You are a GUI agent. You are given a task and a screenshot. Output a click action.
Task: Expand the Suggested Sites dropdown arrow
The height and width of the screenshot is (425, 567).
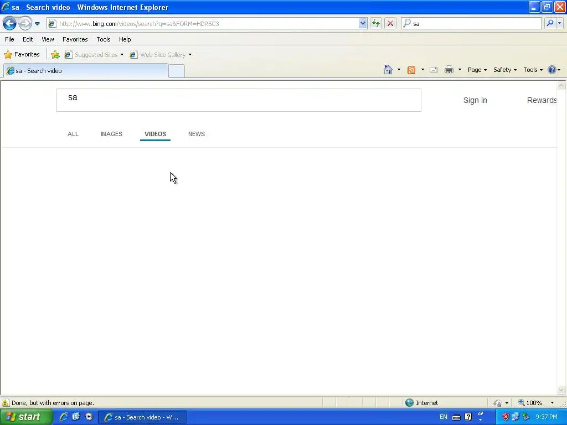tap(122, 55)
